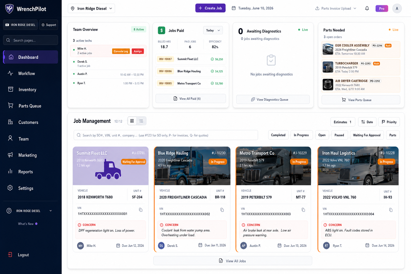Click View Parts Queue button
Screen dimensions: 411x274
pos(361,100)
